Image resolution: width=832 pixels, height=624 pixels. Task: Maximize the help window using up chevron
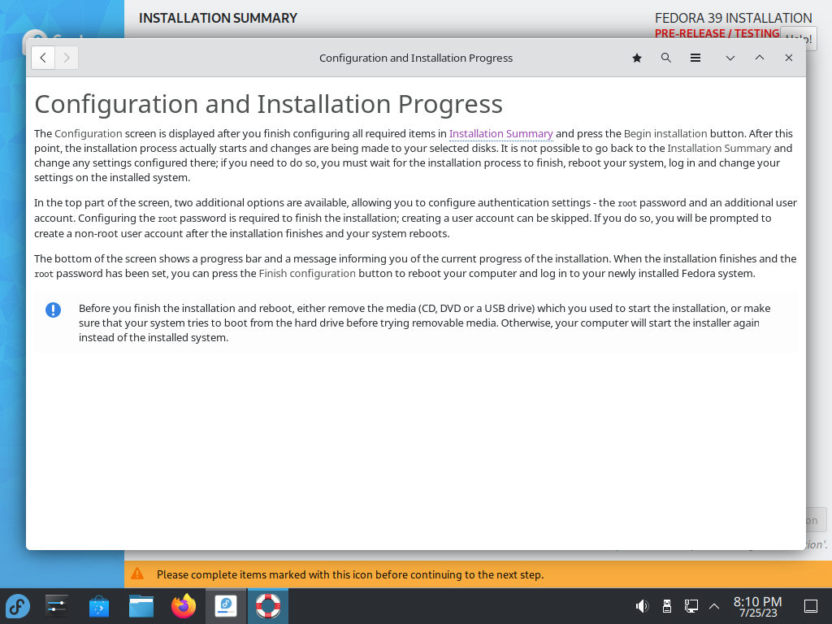pyautogui.click(x=760, y=58)
